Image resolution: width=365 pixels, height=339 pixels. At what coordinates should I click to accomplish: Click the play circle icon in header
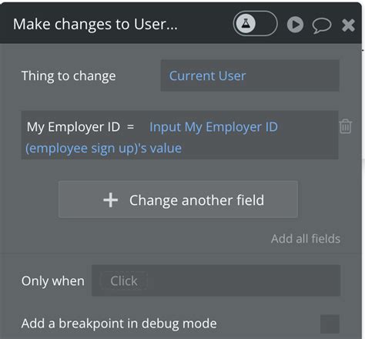pyautogui.click(x=295, y=25)
